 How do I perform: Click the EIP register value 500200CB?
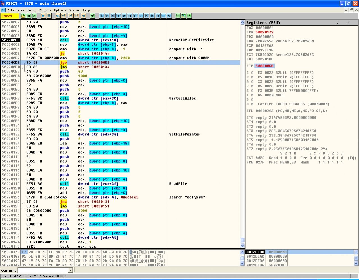(x=264, y=66)
